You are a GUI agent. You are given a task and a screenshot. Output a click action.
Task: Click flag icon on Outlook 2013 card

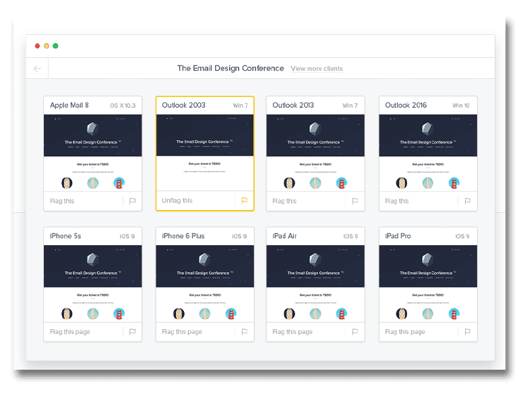pos(355,201)
